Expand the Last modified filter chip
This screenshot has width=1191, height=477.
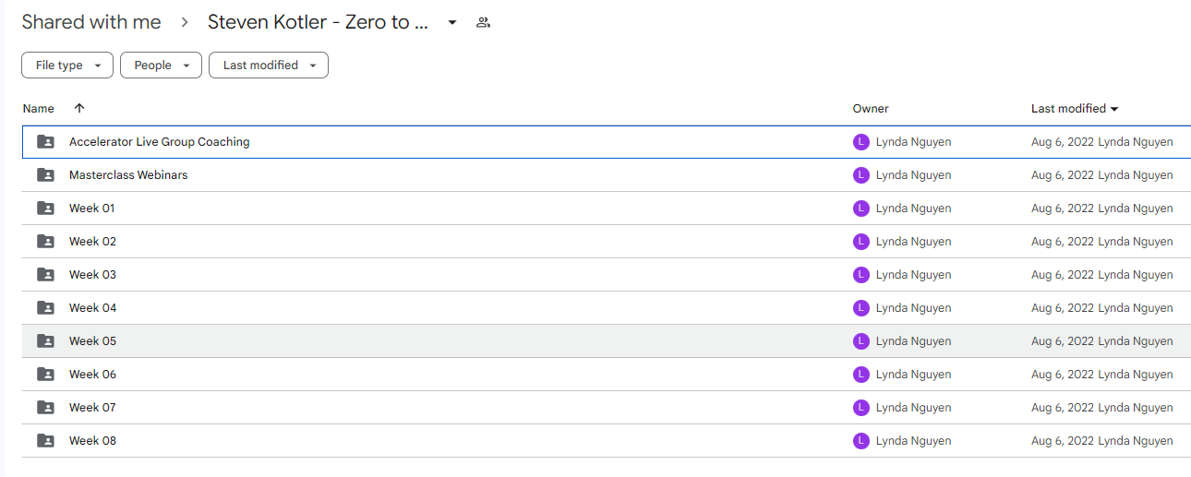tap(269, 66)
